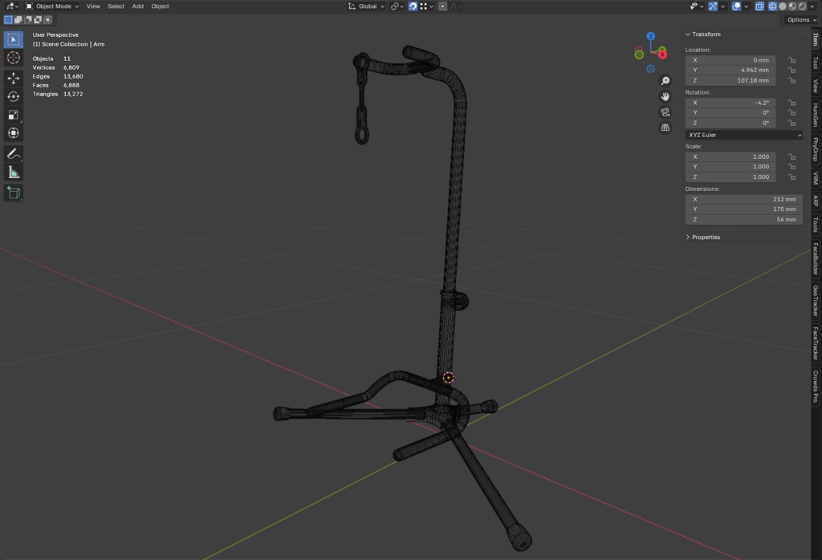Image resolution: width=822 pixels, height=560 pixels.
Task: Open the View menu
Action: 93,6
